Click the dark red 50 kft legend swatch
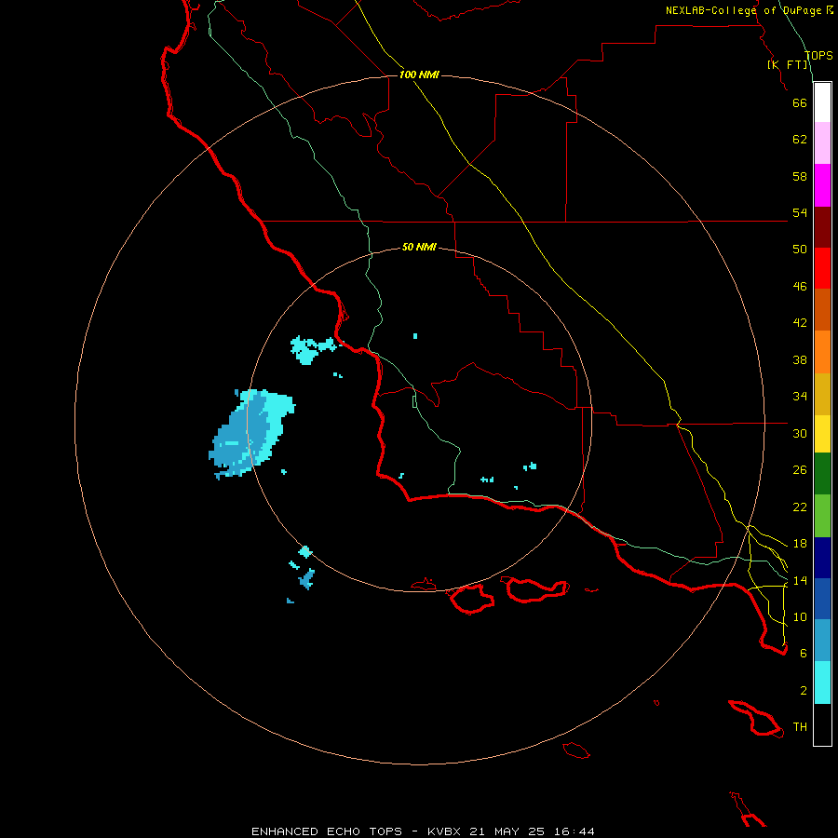The width and height of the screenshot is (838, 838). (x=822, y=227)
